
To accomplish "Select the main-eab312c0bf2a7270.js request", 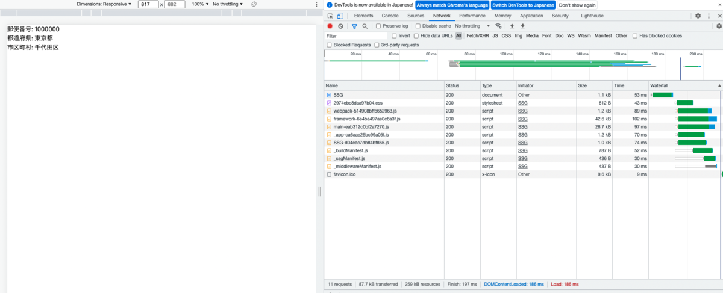I will click(x=523, y=127).
